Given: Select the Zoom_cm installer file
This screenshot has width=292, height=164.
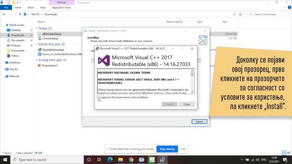Looking at the screenshot, I should (x=62, y=54).
